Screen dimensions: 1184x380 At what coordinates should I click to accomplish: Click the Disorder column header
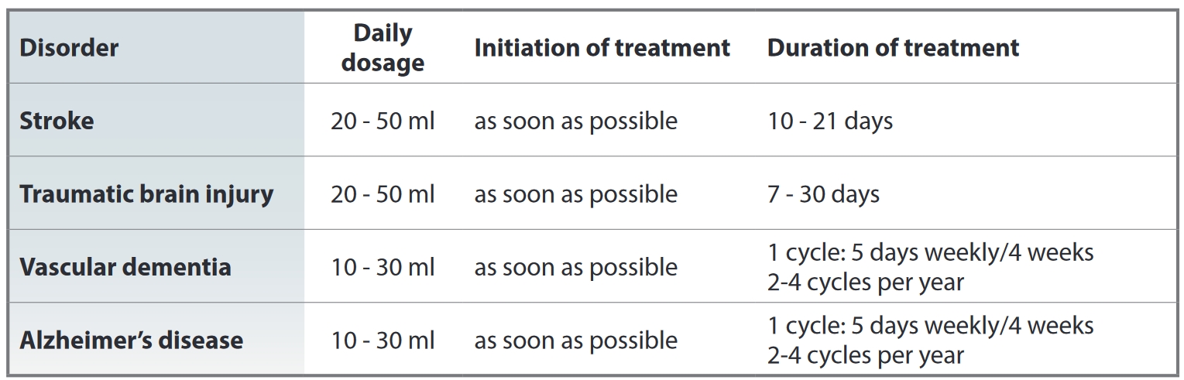(69, 48)
